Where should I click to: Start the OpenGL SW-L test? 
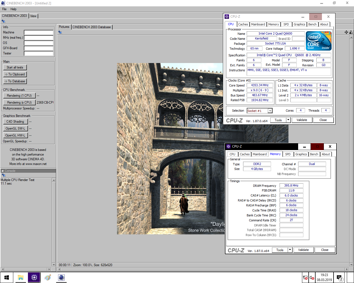click(x=15, y=129)
